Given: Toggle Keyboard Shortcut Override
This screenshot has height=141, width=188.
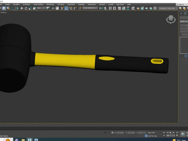Looking at the screenshot, I should (57, 8).
